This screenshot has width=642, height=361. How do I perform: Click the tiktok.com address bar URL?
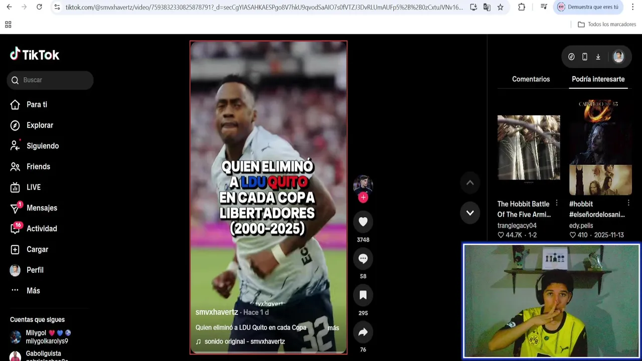click(264, 7)
